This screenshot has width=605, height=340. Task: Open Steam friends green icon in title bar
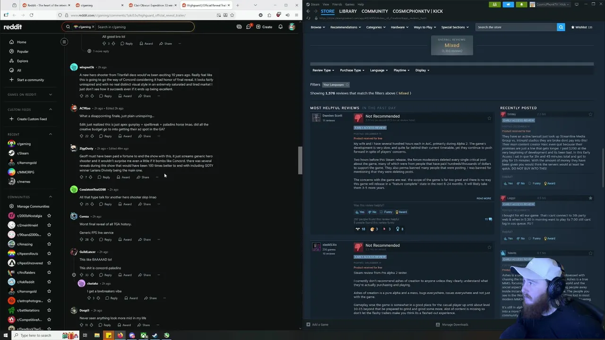point(495,4)
